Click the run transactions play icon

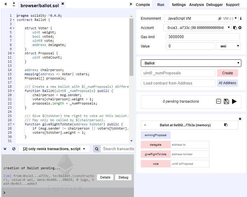tap(234, 101)
